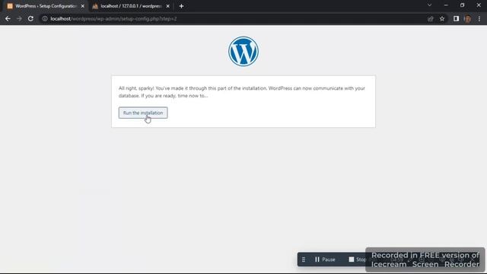
Task: Switch to localhost phpMyAdmin tab
Action: (x=131, y=6)
